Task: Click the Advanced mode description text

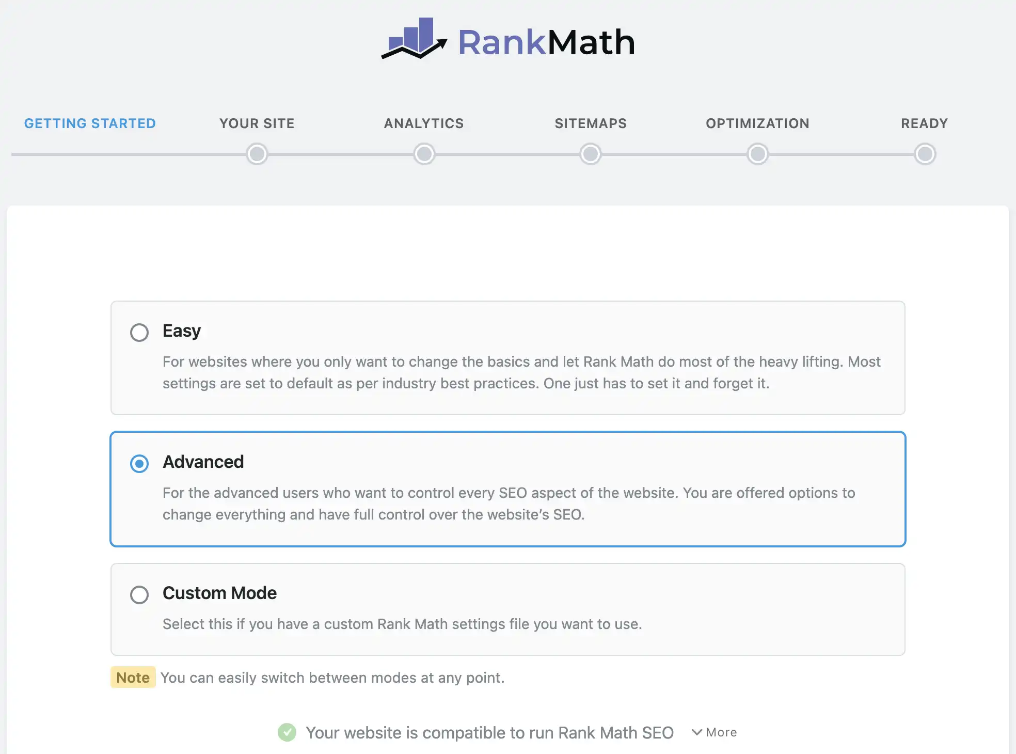Action: tap(509, 504)
